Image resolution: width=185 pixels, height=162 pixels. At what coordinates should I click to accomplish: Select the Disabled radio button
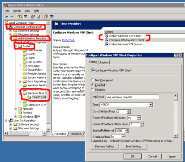[92, 90]
